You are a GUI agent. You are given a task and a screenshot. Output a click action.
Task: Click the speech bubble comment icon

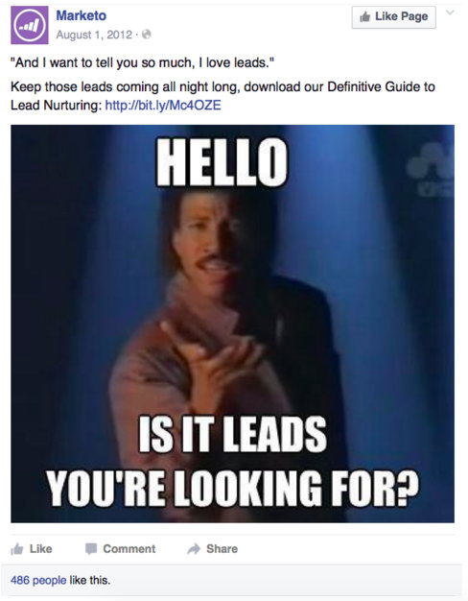(x=91, y=549)
